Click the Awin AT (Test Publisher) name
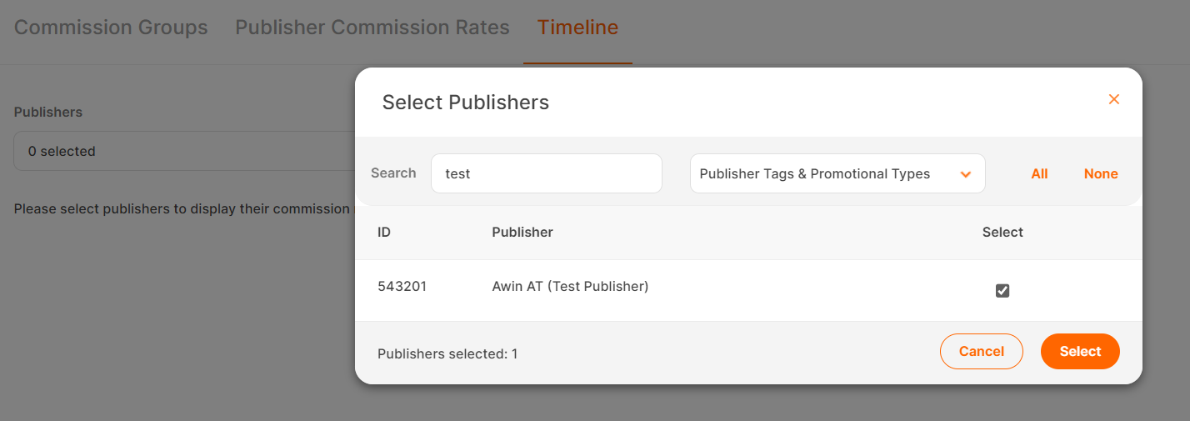The height and width of the screenshot is (421, 1190). pos(570,286)
